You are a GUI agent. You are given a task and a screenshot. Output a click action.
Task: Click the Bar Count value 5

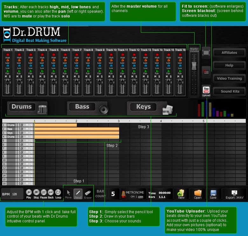tap(113, 194)
